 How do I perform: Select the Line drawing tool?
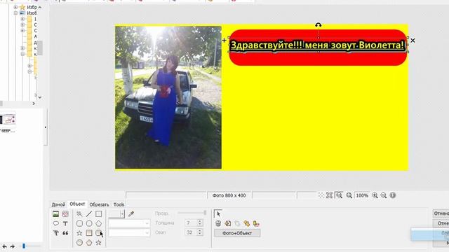[89, 213]
